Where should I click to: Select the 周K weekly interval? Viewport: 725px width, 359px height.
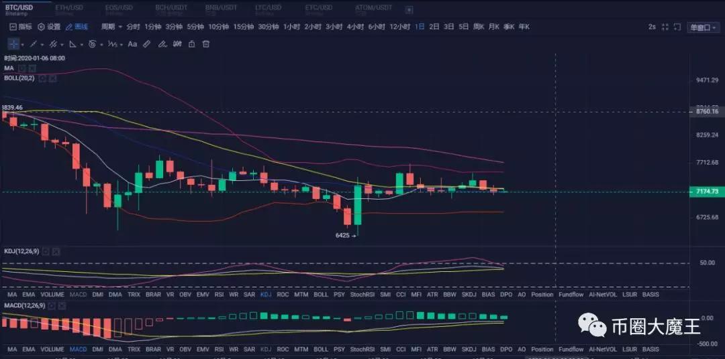[479, 27]
